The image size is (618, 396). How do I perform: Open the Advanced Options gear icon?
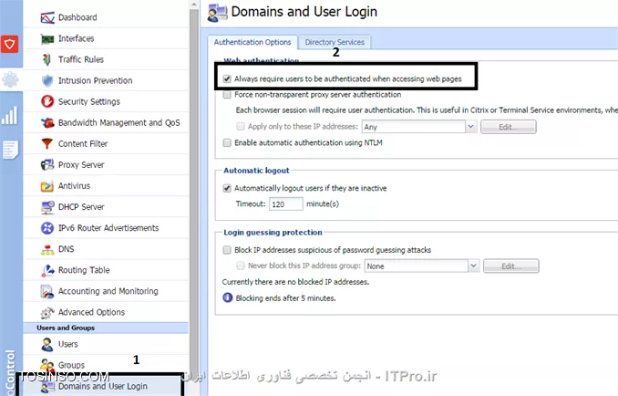[x=47, y=312]
